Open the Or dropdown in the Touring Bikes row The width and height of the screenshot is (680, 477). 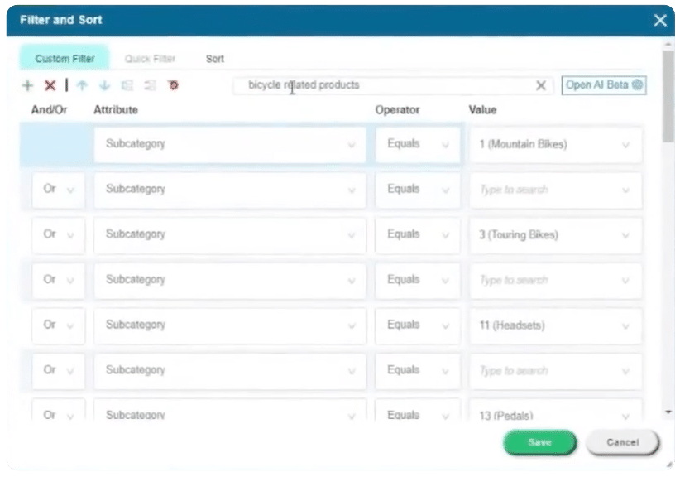[x=58, y=235]
